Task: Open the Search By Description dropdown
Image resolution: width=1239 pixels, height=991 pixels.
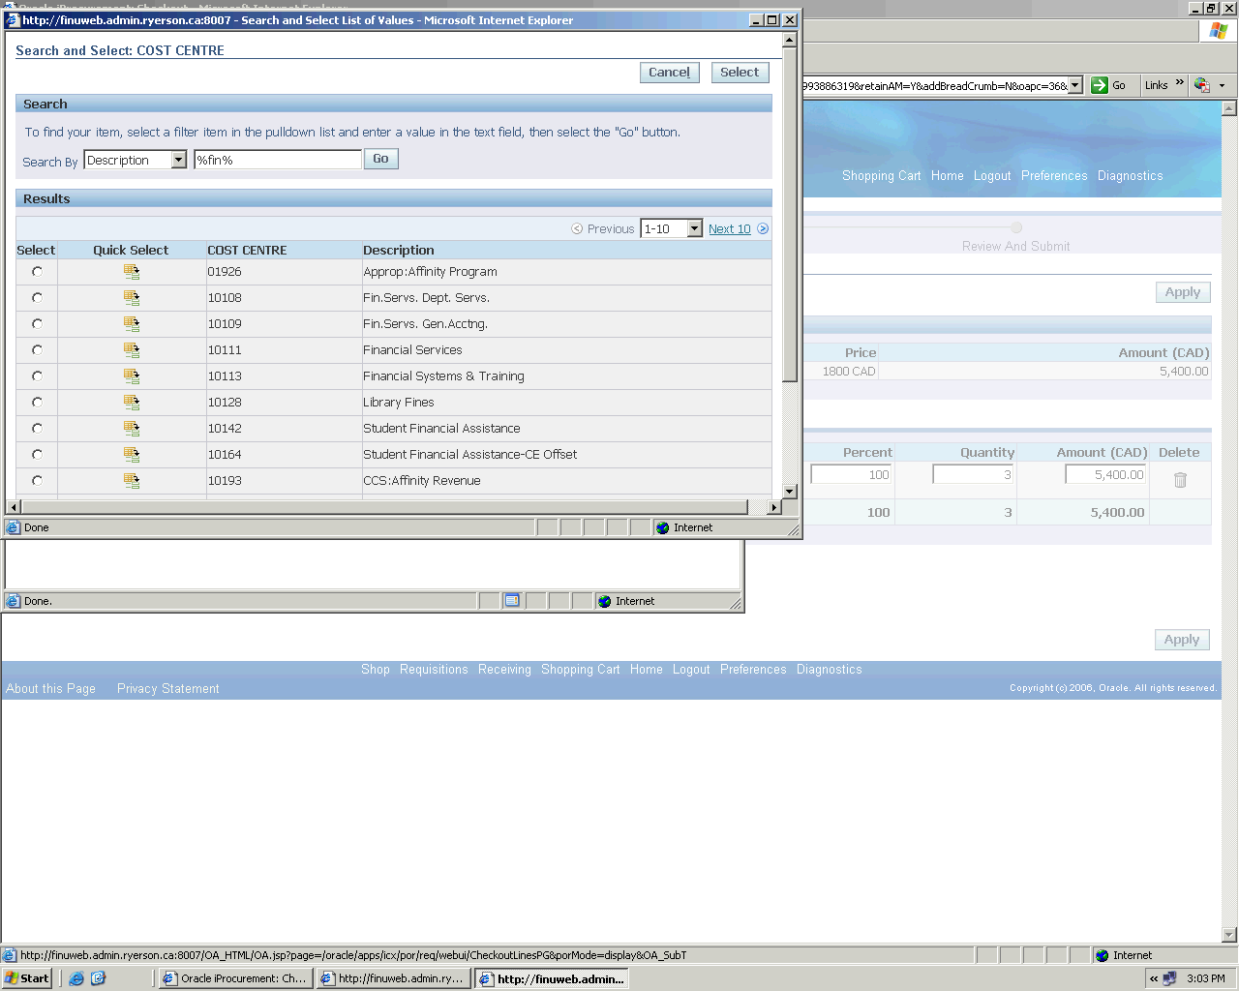Action: pyautogui.click(x=179, y=161)
